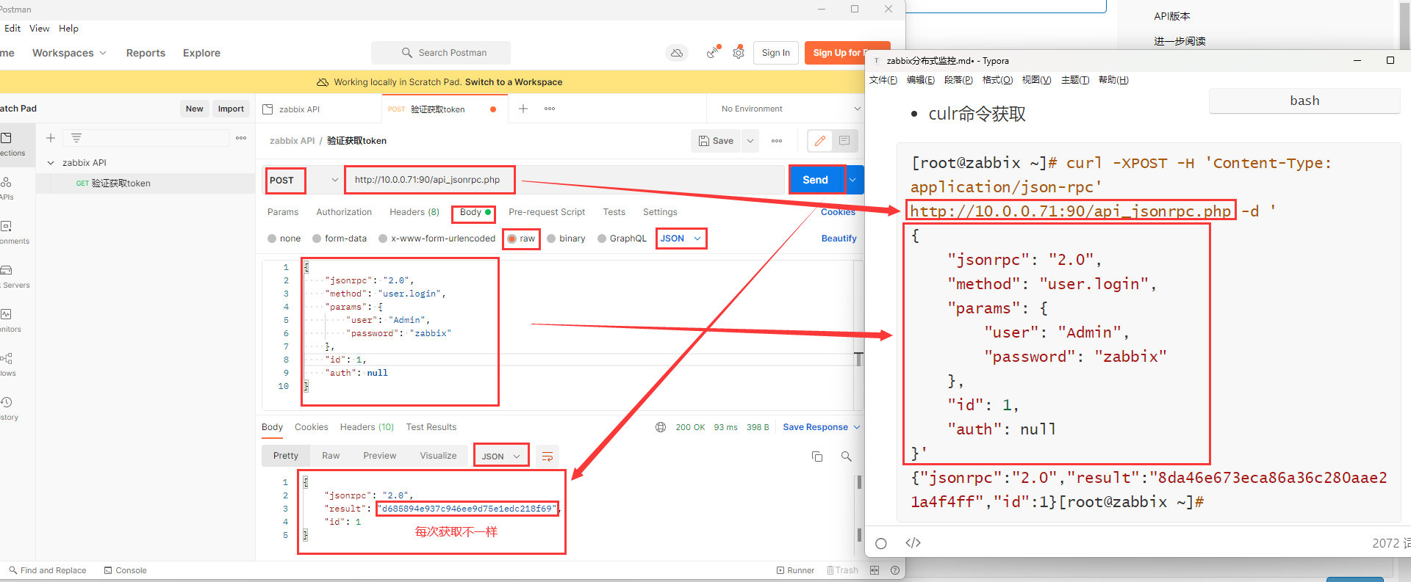Add a new request tab with plus icon
1411x582 pixels.
pos(523,109)
